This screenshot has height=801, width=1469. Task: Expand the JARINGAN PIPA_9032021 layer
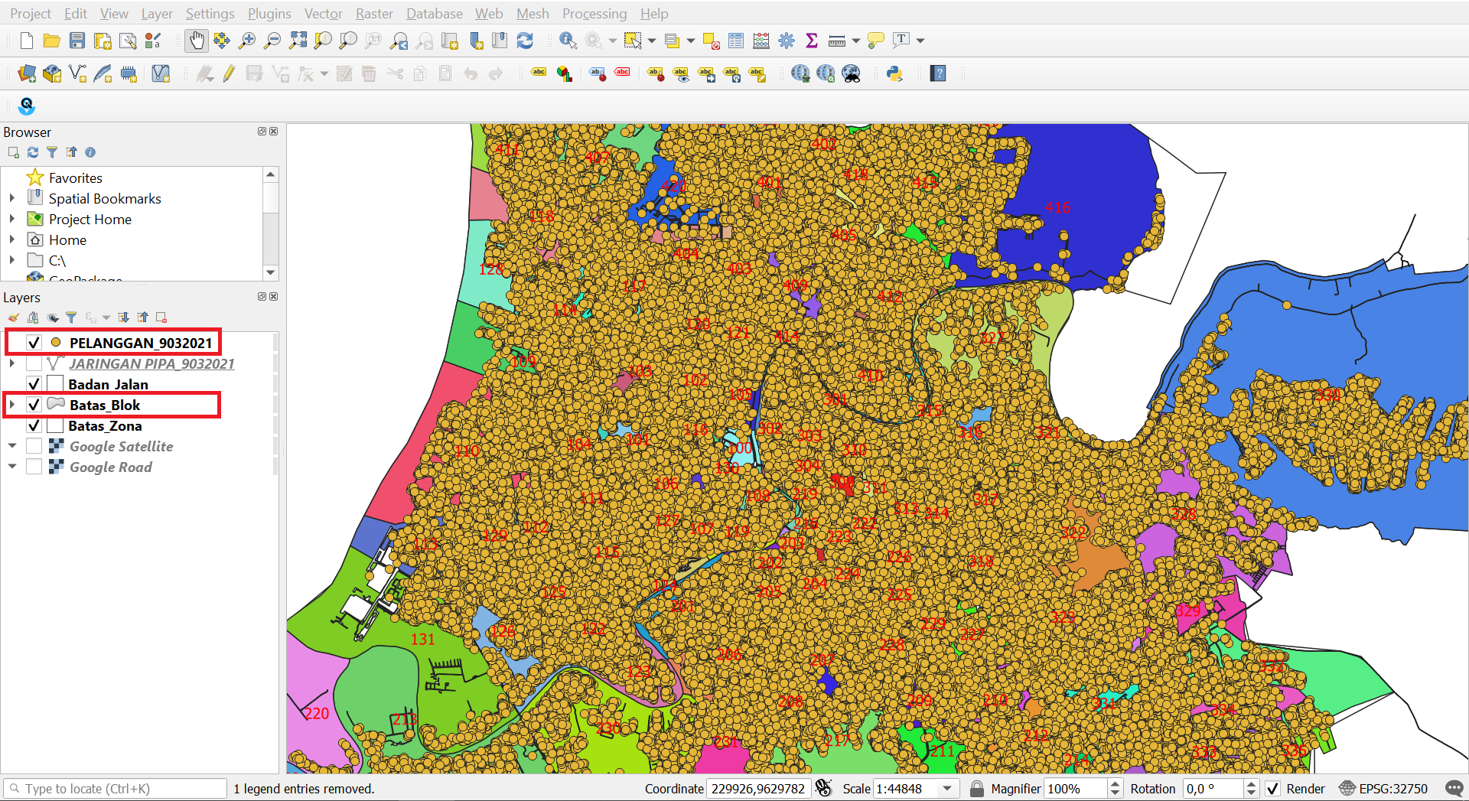11,363
